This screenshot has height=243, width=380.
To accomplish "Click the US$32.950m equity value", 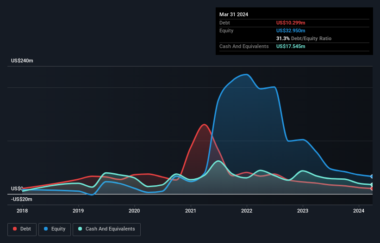I will pos(291,30).
